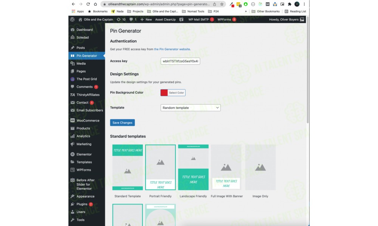Click Ollie and the Captain site link
The image size is (378, 226).
[x=96, y=20]
